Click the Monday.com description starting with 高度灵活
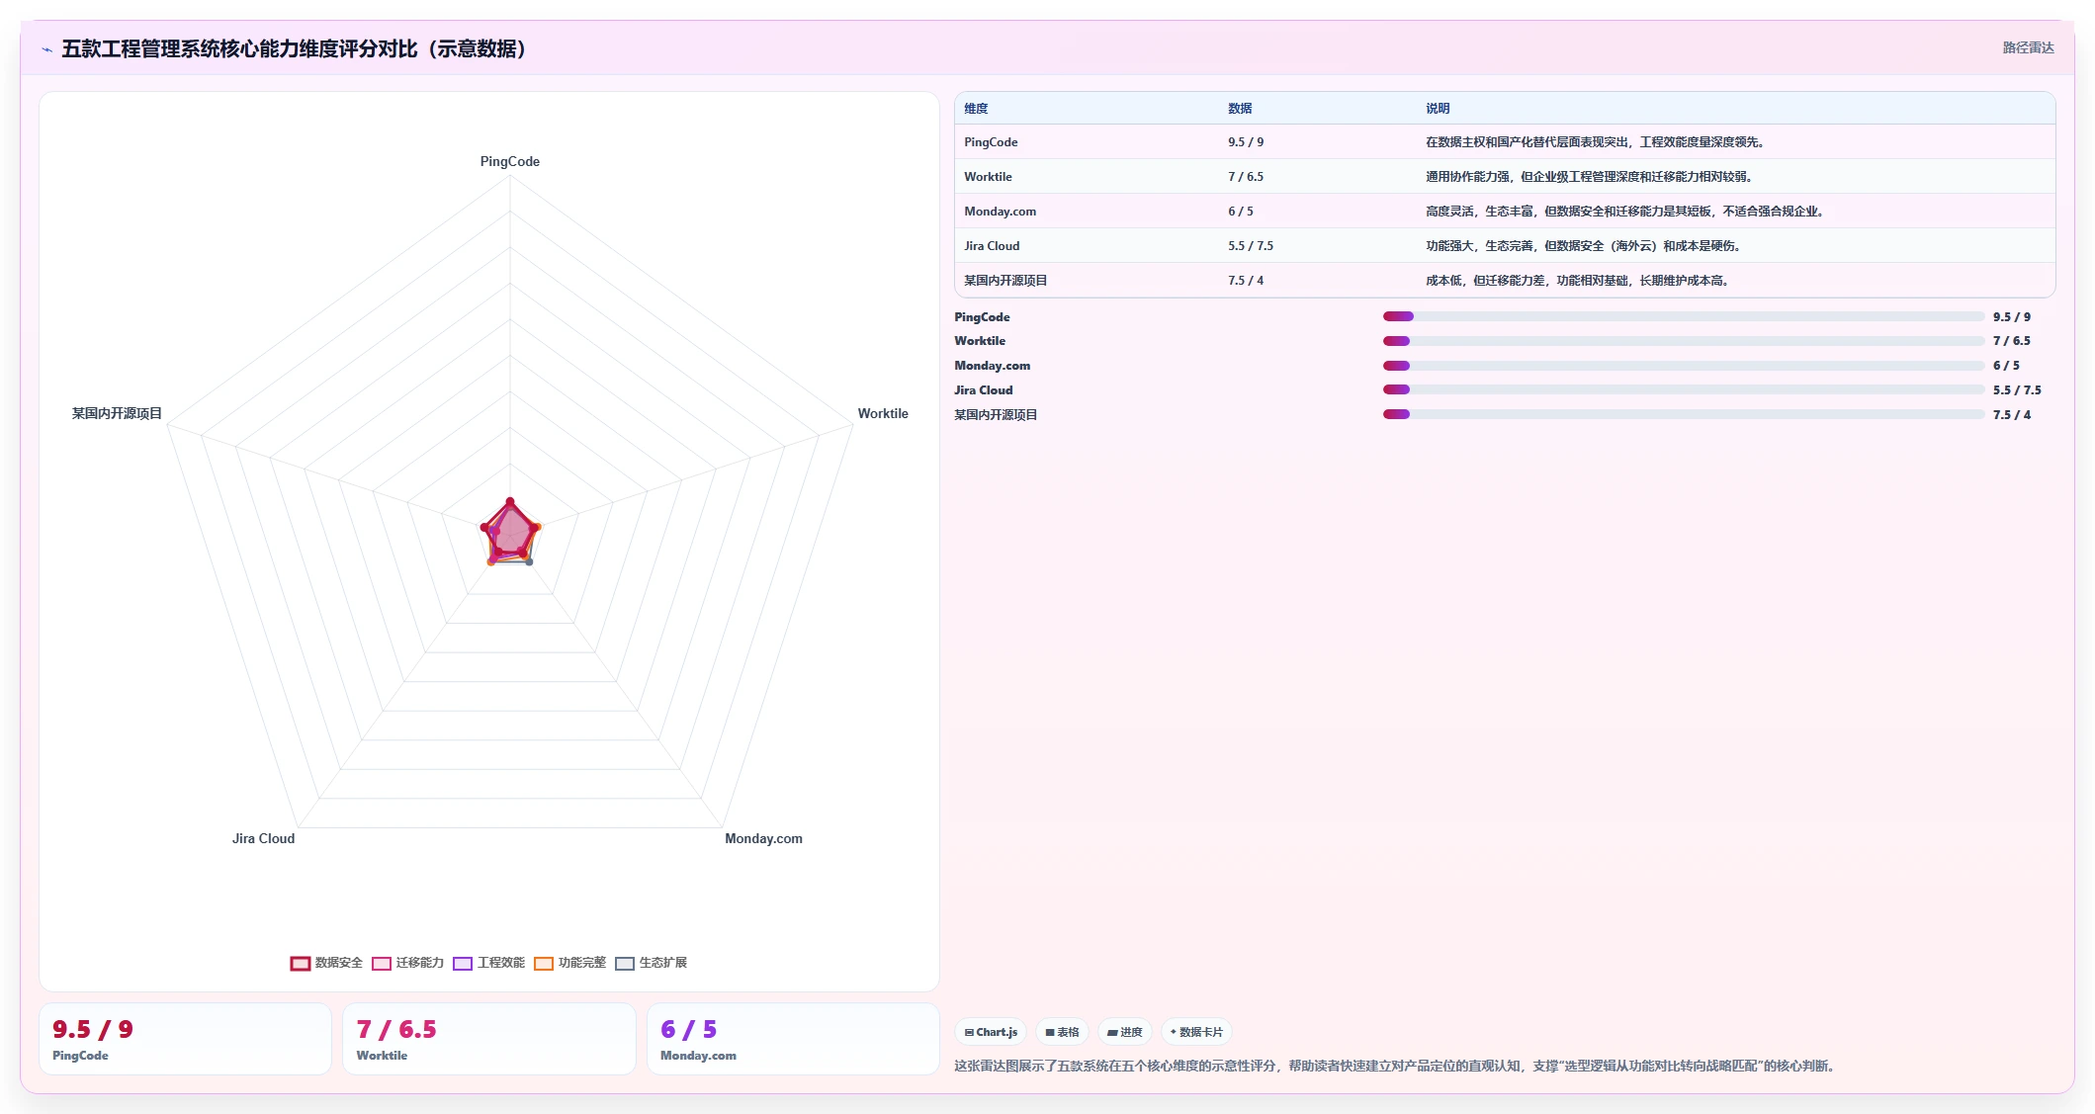 (1625, 212)
